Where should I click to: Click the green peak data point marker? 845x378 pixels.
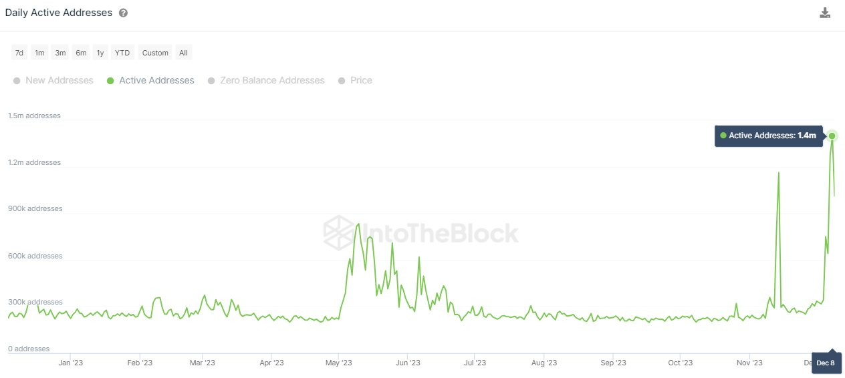(832, 136)
